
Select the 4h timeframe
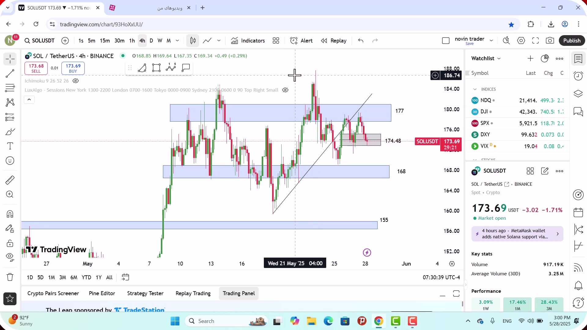click(142, 41)
